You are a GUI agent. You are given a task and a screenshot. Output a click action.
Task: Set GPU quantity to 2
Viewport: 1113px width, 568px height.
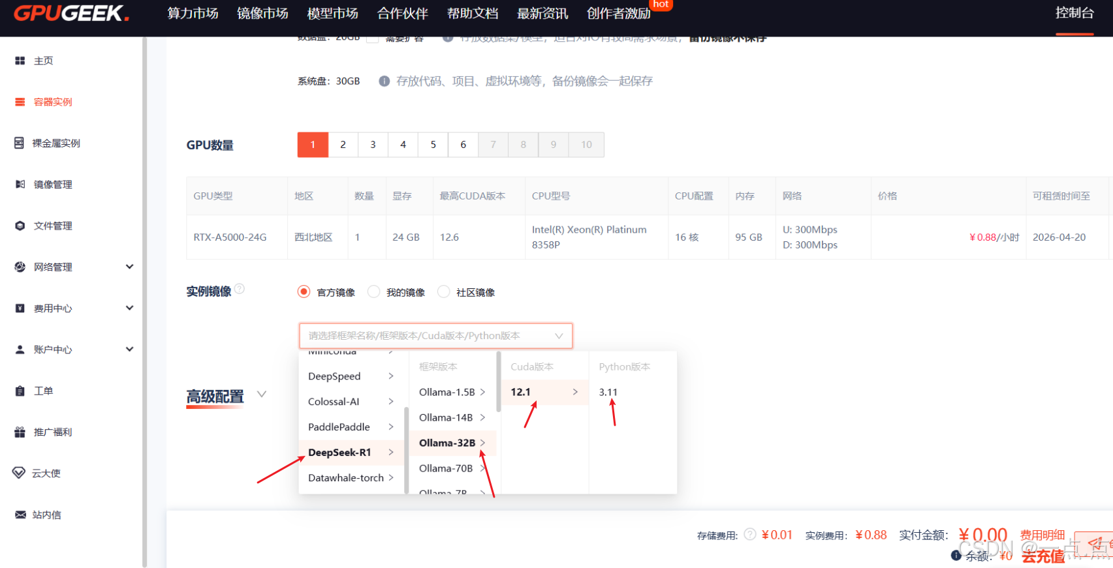pos(343,145)
